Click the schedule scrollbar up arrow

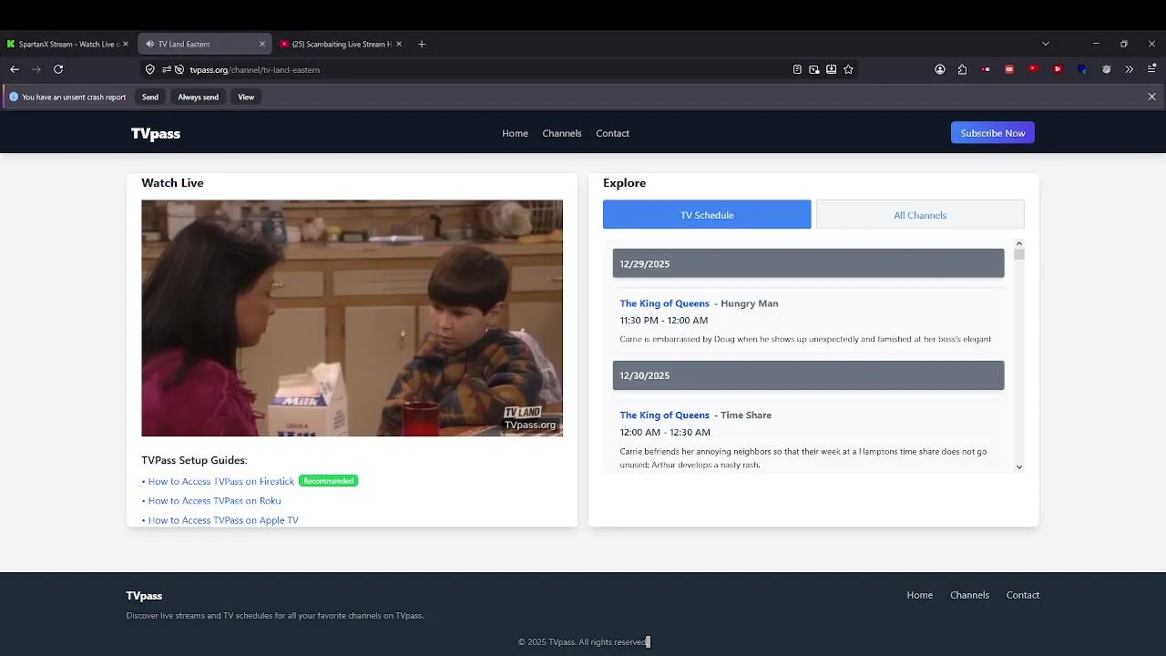(x=1019, y=243)
